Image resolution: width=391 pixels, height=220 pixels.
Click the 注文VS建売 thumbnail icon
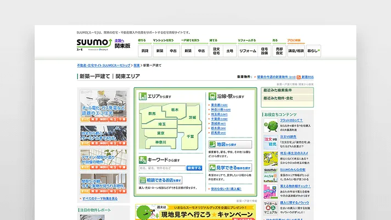click(271, 142)
